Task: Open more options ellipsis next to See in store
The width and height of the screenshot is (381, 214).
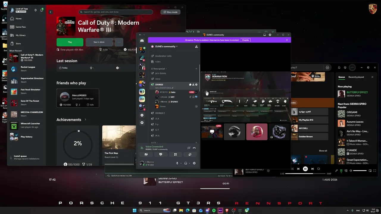Action: pyautogui.click(x=119, y=42)
